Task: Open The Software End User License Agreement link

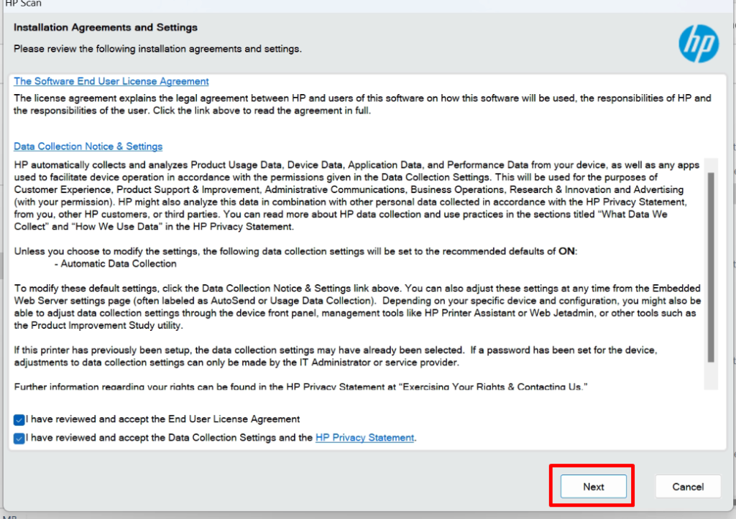Action: 111,81
